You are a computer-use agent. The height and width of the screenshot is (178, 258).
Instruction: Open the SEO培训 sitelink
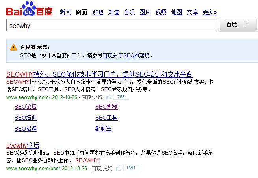tap(26, 118)
